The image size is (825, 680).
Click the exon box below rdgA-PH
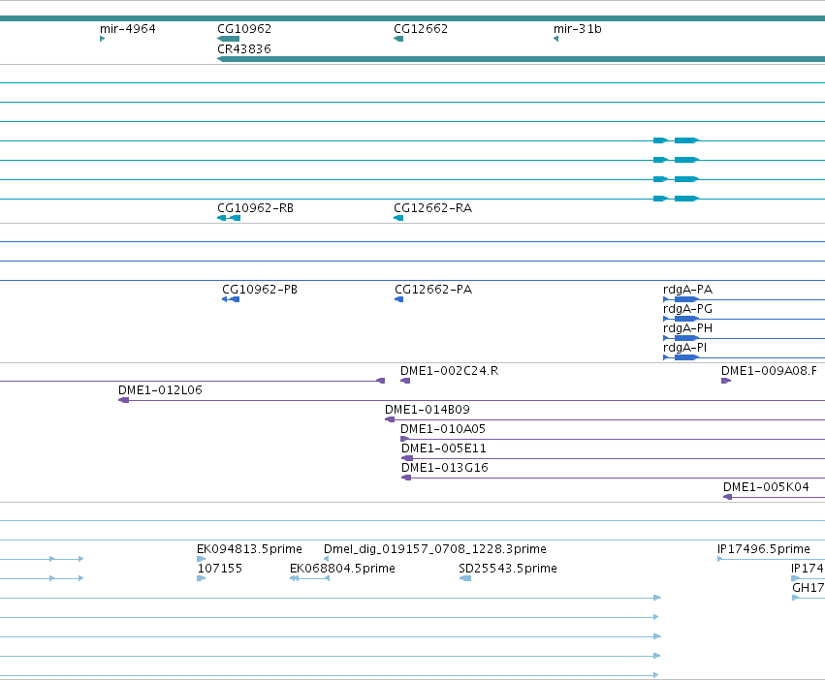[686, 338]
